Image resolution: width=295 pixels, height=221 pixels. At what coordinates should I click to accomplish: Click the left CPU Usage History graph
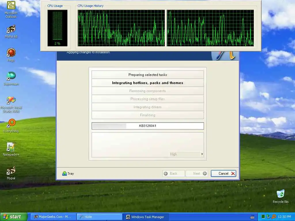[121, 28]
